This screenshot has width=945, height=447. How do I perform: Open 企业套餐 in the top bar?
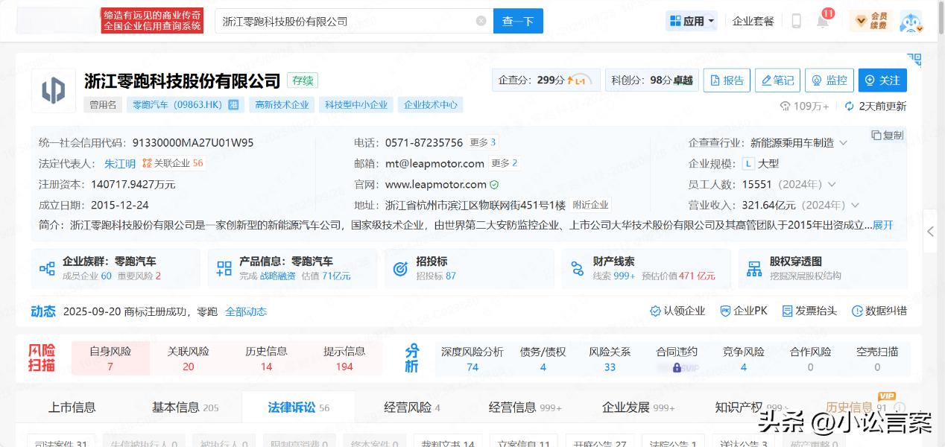[x=753, y=21]
